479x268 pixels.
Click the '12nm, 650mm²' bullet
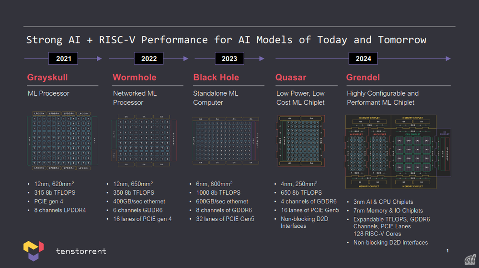click(x=133, y=184)
